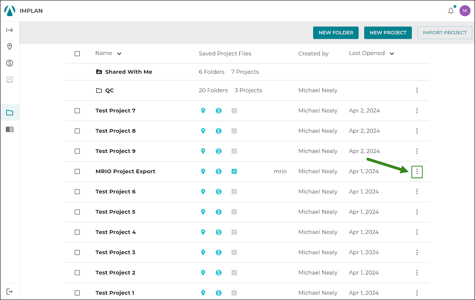Viewport: 475px width, 300px height.
Task: Select the Impacts dollar icon in sidebar
Action: (10, 63)
